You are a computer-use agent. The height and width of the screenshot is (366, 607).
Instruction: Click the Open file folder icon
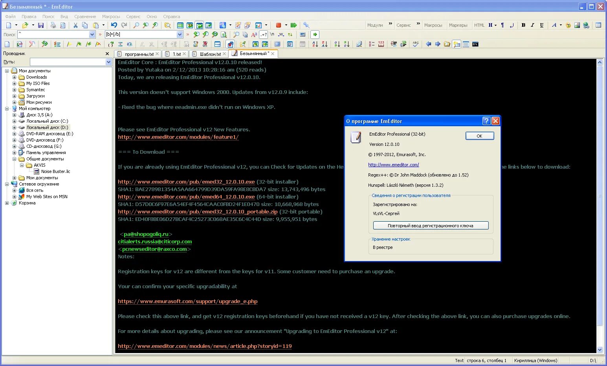coord(25,25)
